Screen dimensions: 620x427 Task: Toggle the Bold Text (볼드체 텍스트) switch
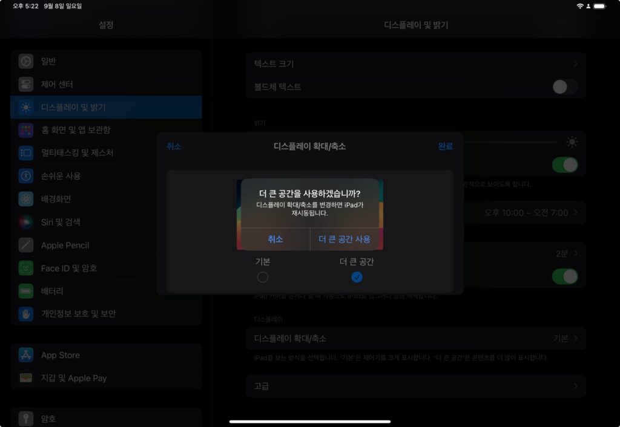coord(565,86)
